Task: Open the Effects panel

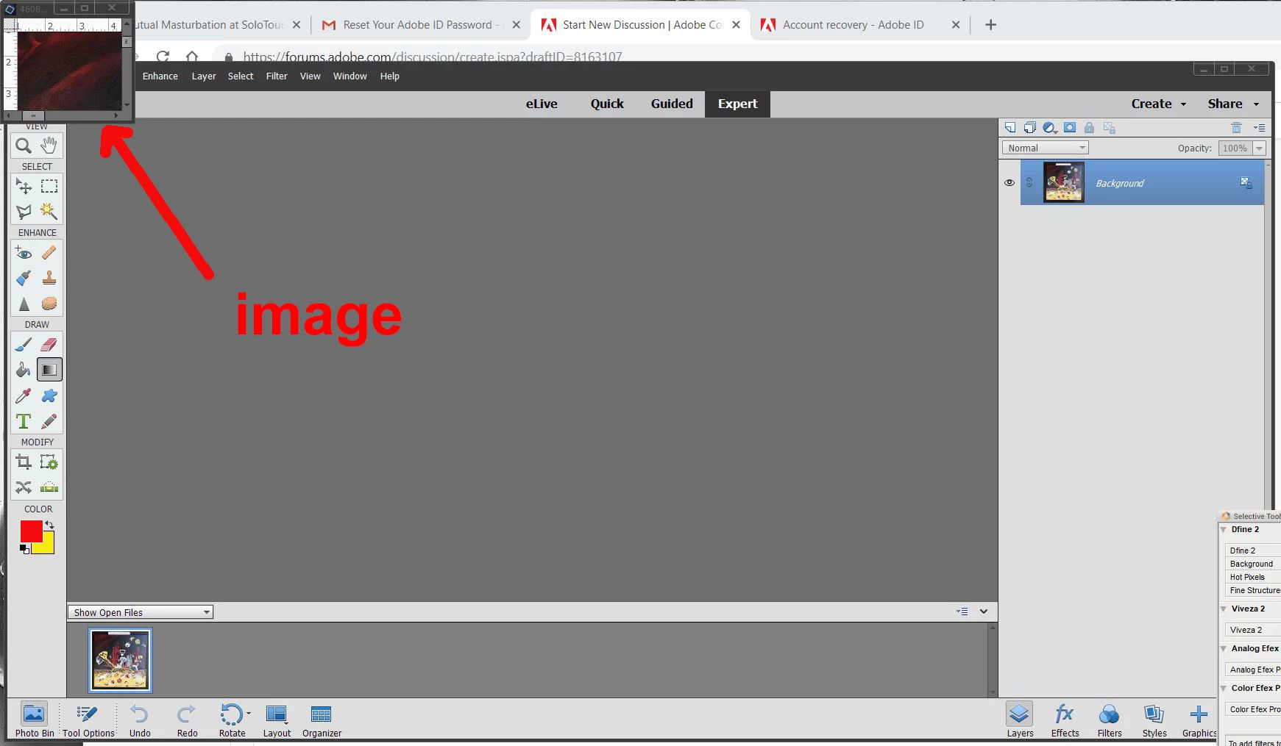Action: tap(1065, 720)
